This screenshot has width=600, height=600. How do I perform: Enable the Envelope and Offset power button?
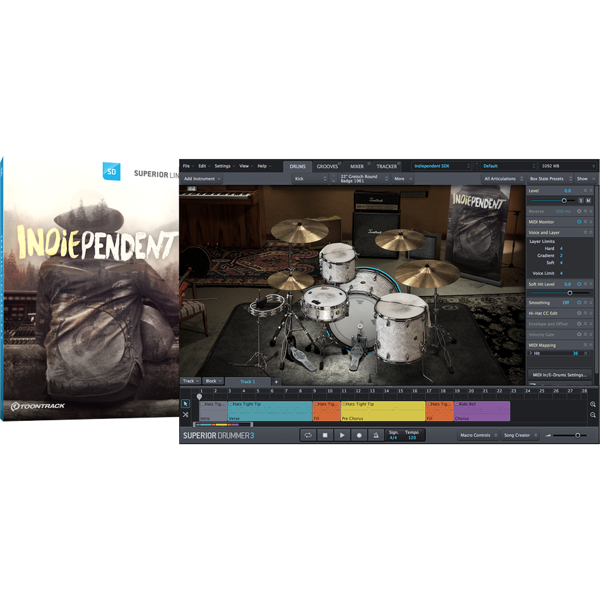click(x=579, y=324)
